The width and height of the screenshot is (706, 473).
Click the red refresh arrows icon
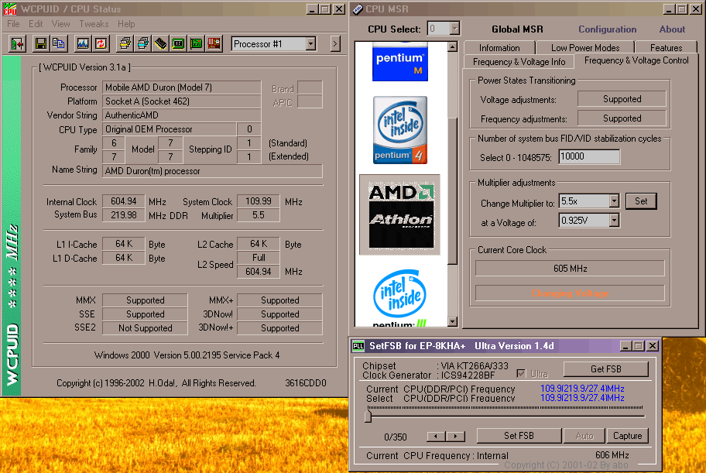tap(101, 44)
